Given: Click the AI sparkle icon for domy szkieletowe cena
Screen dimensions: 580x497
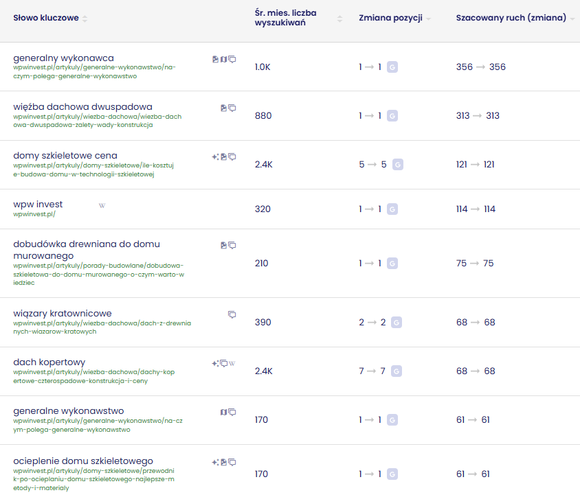Looking at the screenshot, I should [x=215, y=157].
